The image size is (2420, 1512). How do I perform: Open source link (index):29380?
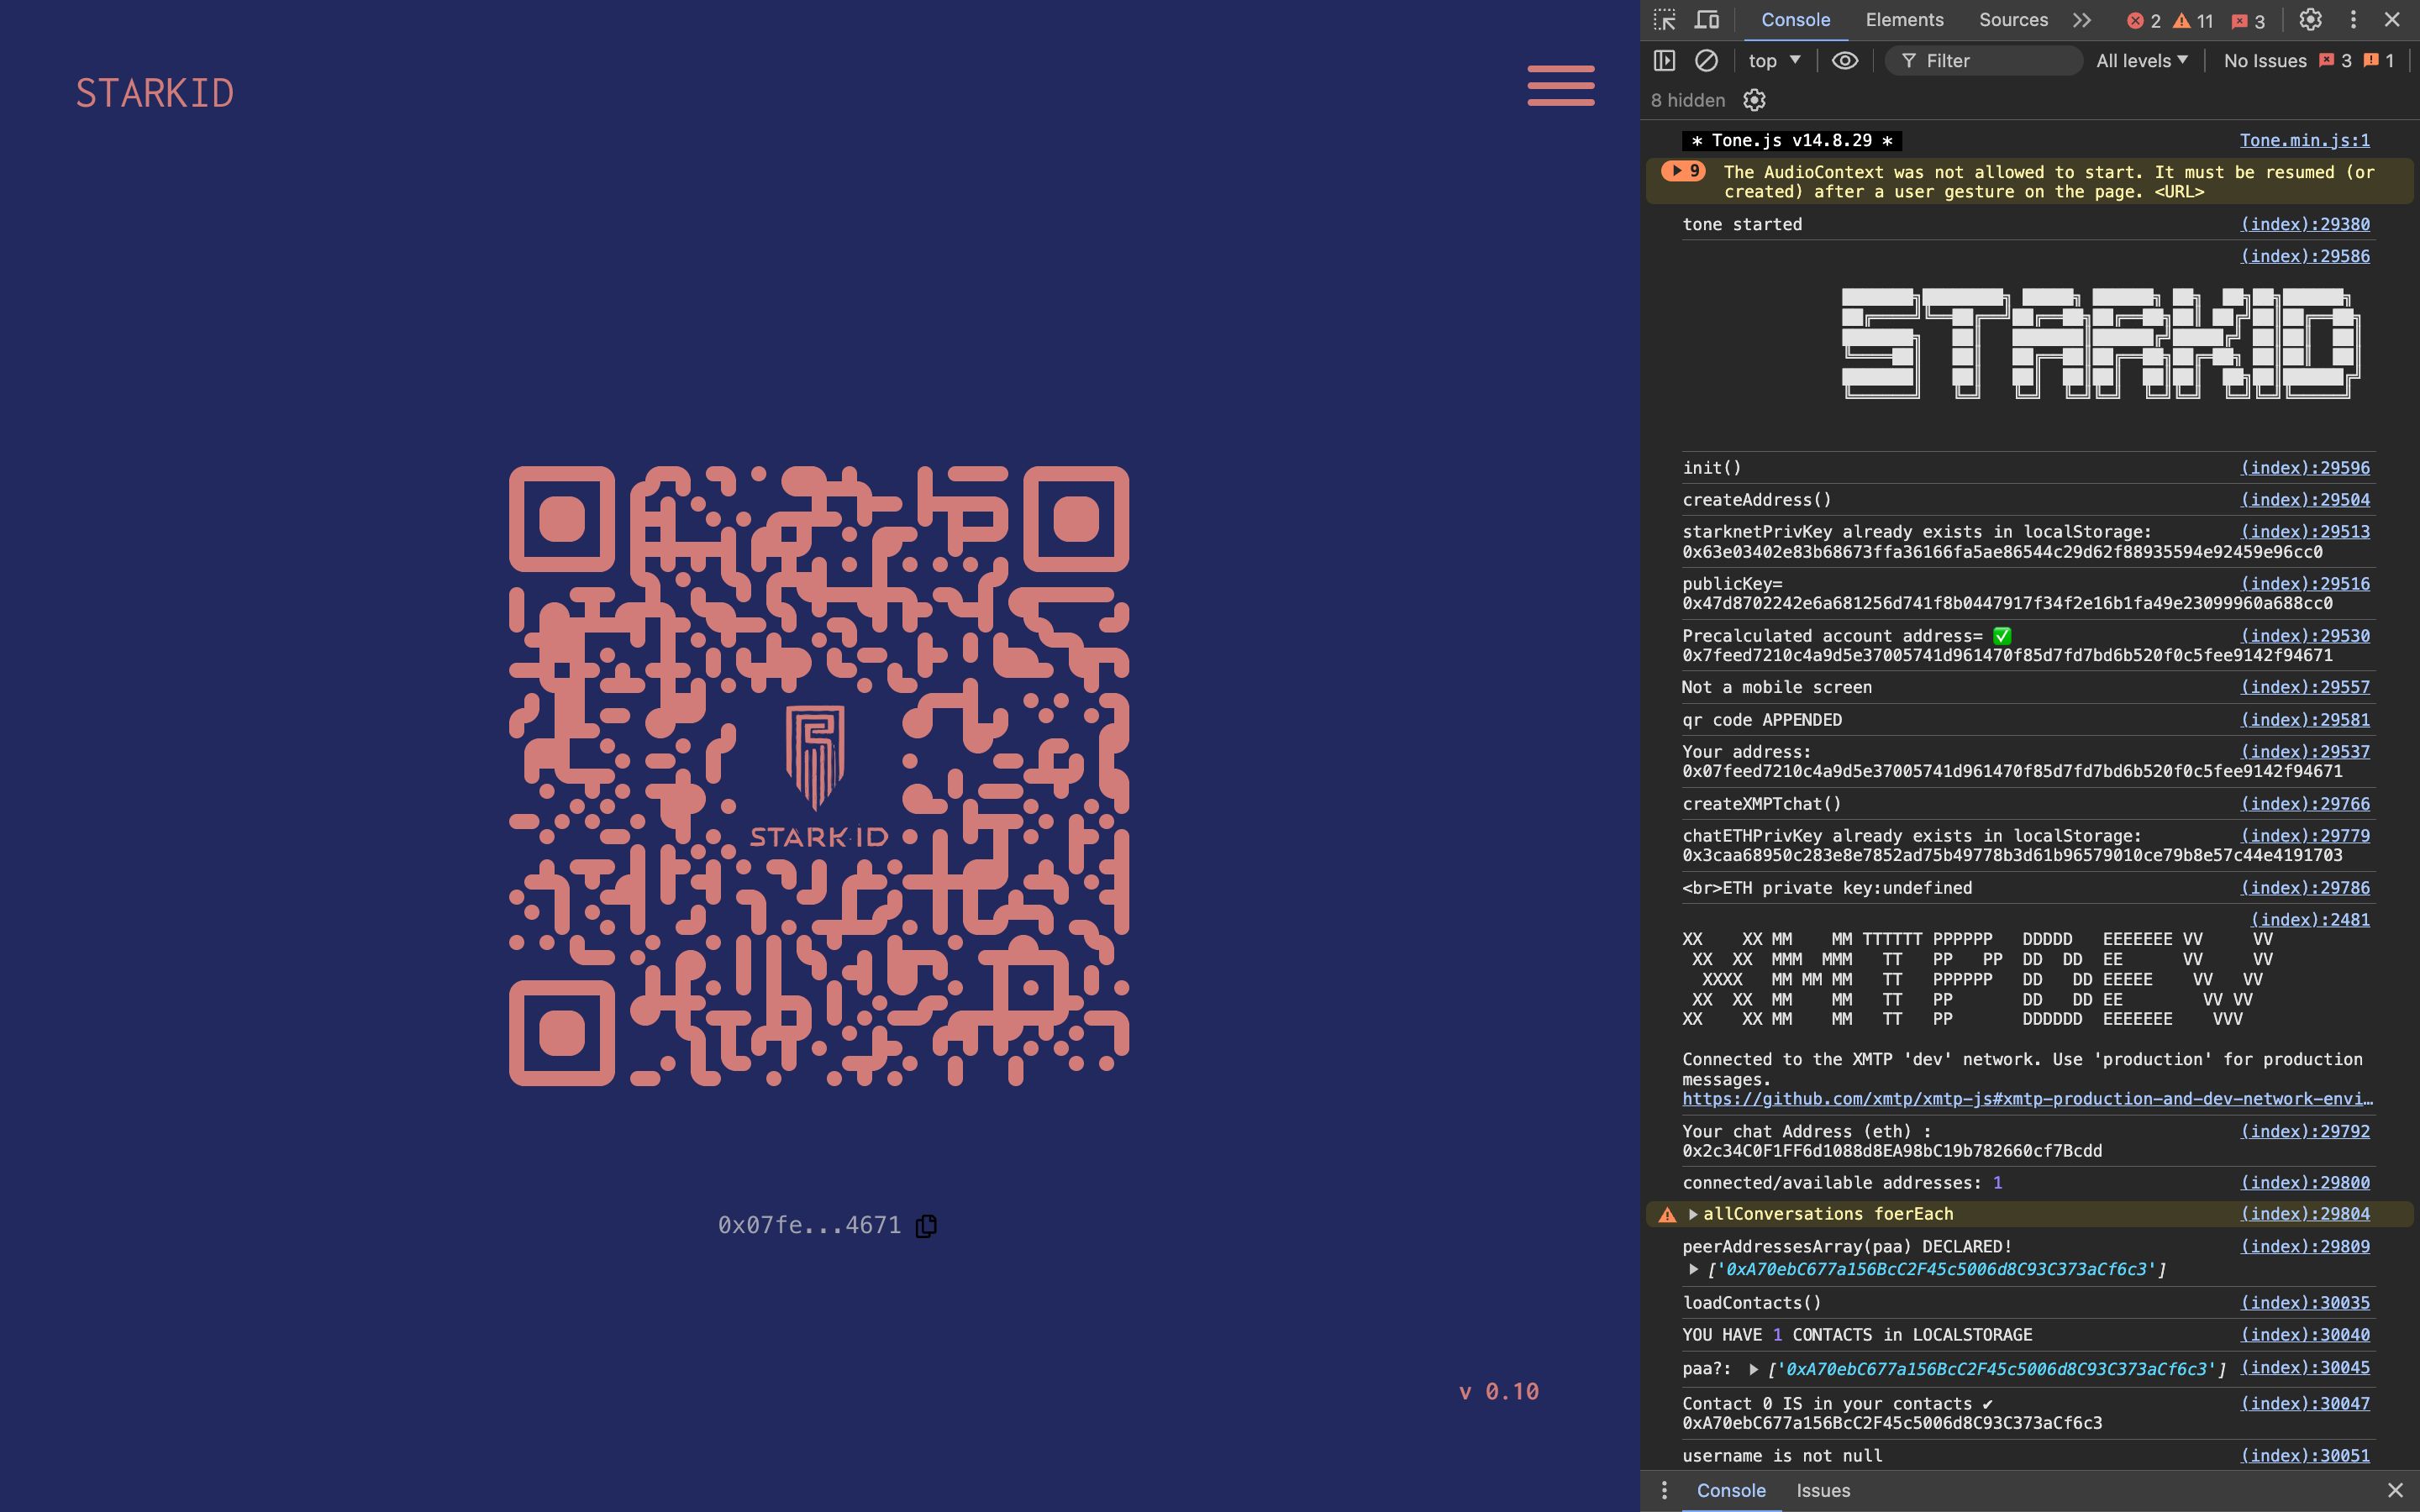click(x=2305, y=224)
